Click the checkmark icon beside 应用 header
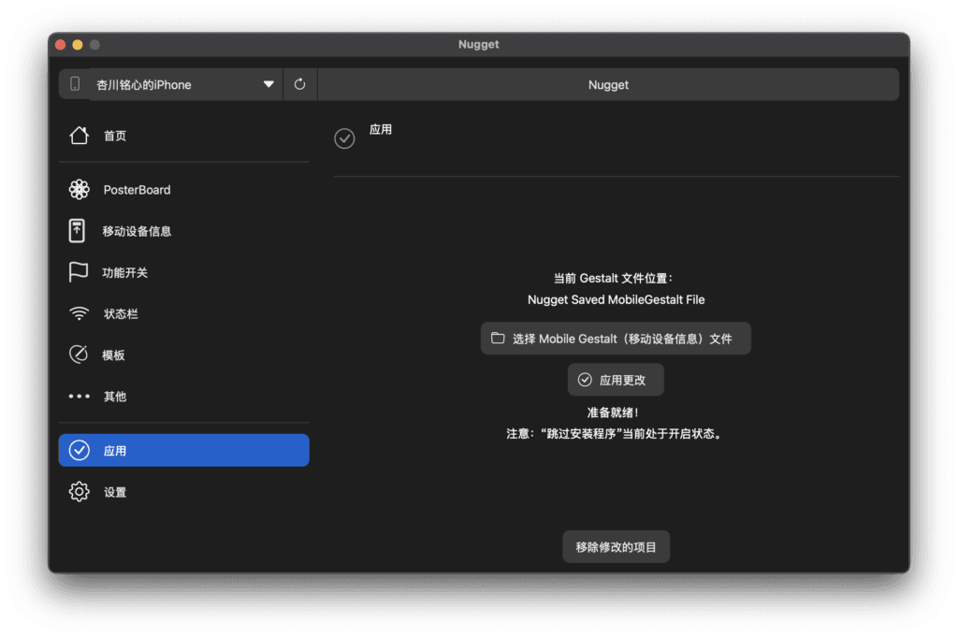 click(x=344, y=138)
